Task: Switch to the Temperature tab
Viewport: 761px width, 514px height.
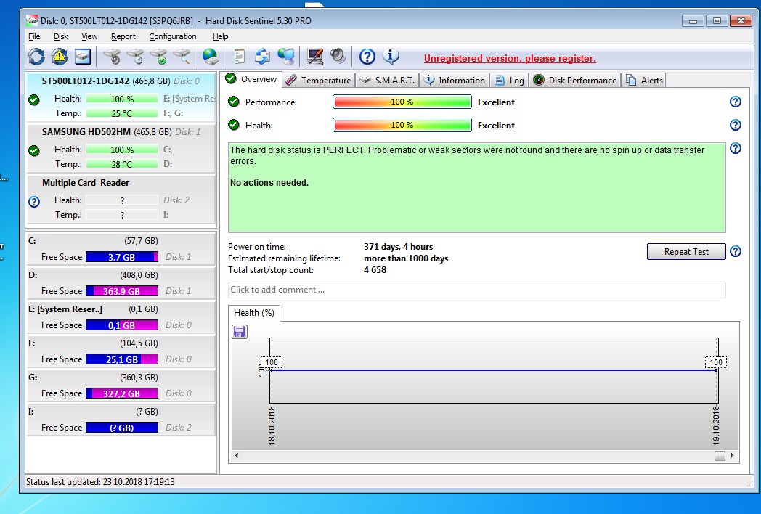Action: [x=319, y=81]
